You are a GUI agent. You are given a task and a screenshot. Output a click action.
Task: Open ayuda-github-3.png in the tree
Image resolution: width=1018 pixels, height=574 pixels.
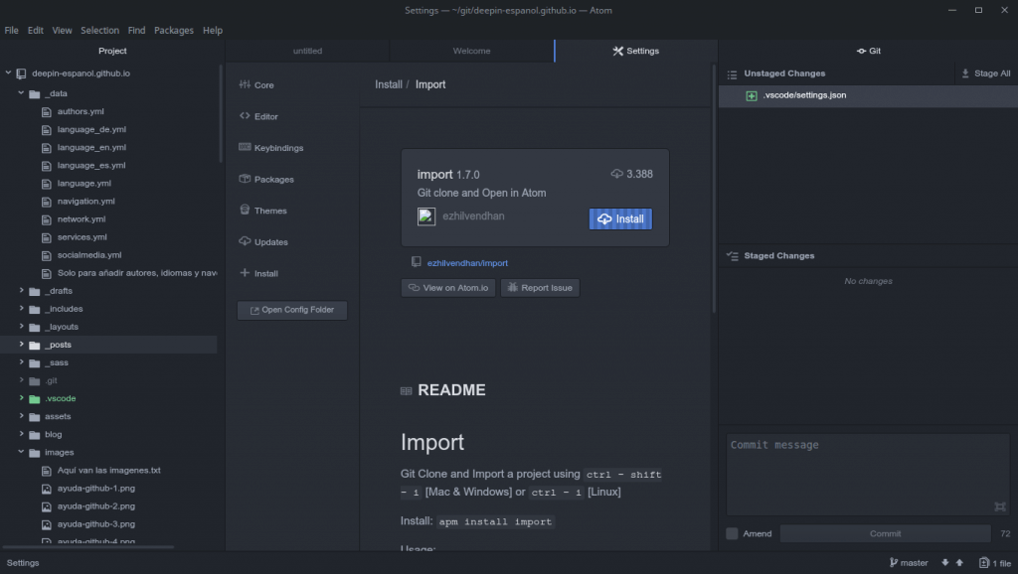click(96, 524)
